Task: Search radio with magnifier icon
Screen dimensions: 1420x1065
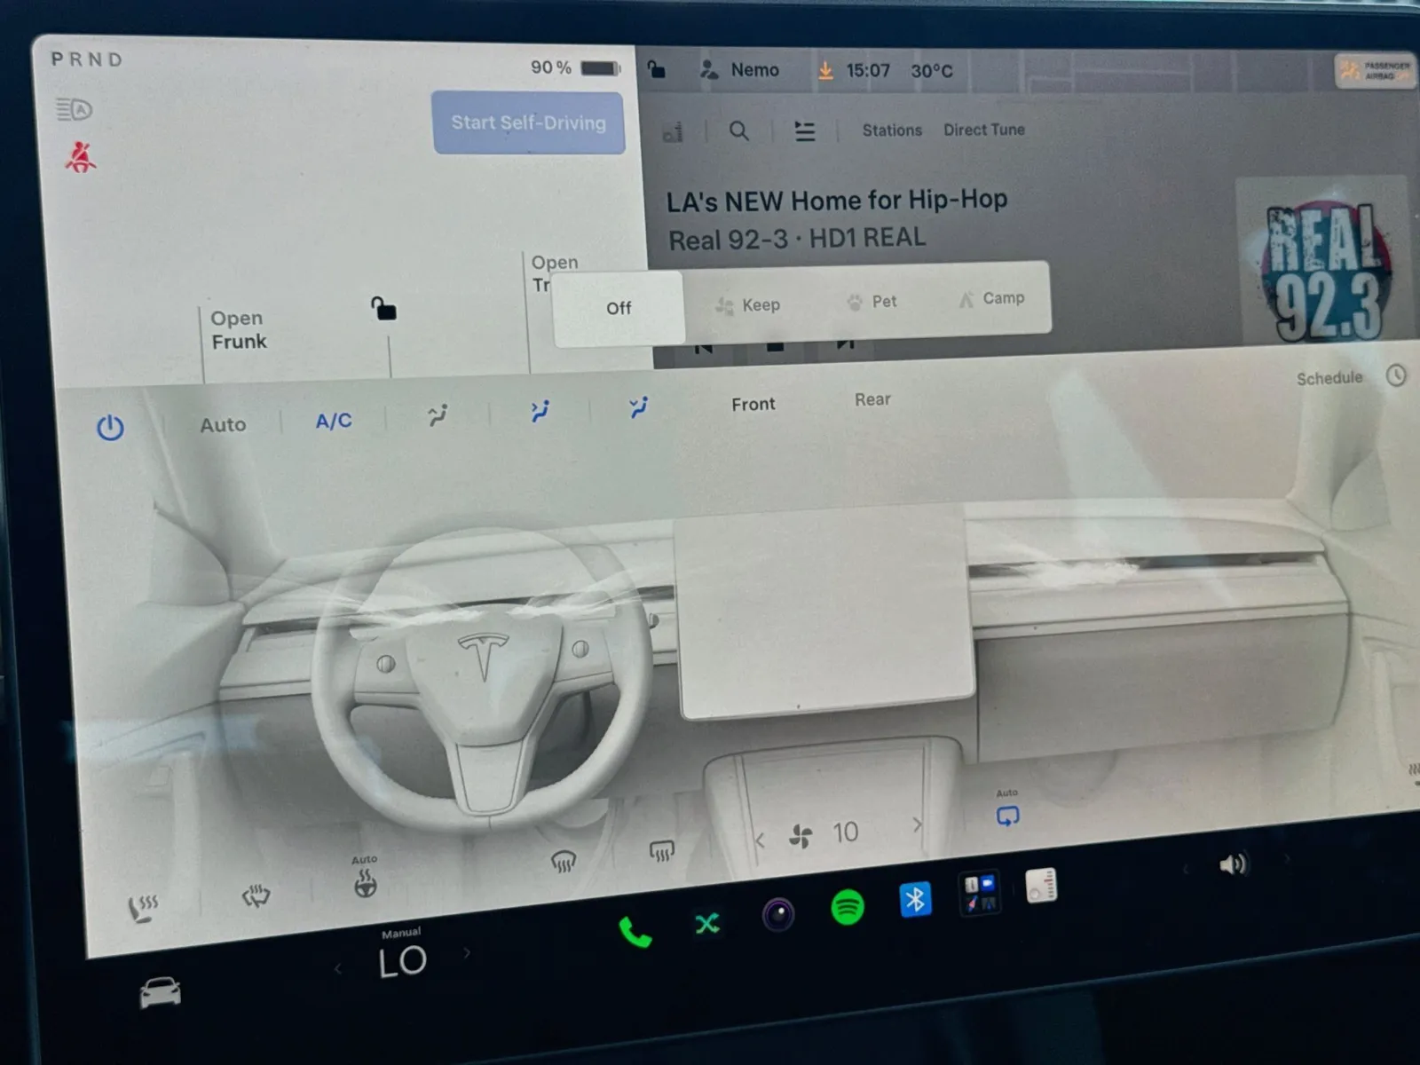Action: 738,131
